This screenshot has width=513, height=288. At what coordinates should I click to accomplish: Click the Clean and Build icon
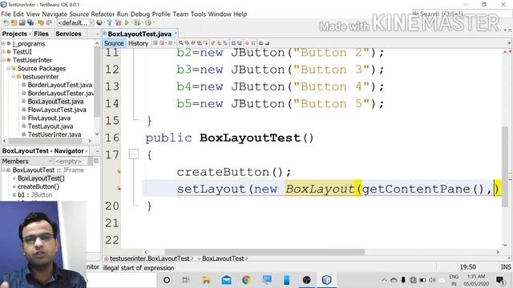tap(118, 22)
